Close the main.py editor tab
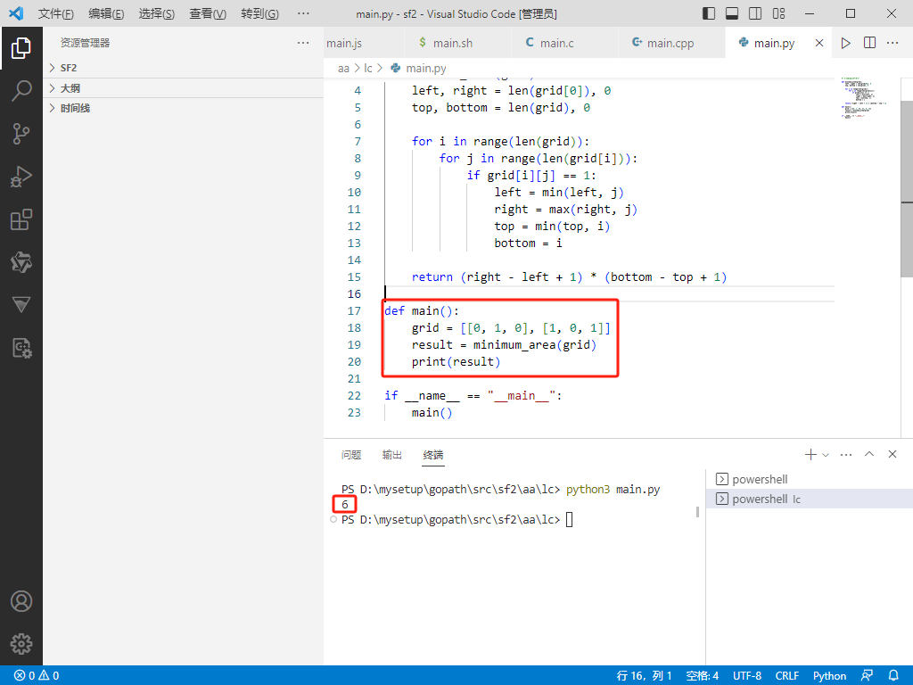 coord(819,43)
